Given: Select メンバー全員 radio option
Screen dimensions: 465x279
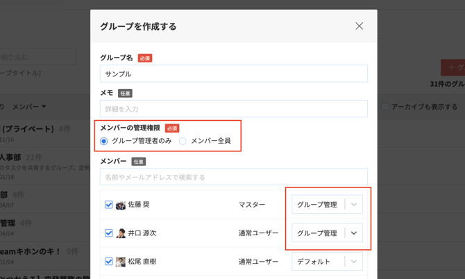Looking at the screenshot, I should tap(183, 142).
